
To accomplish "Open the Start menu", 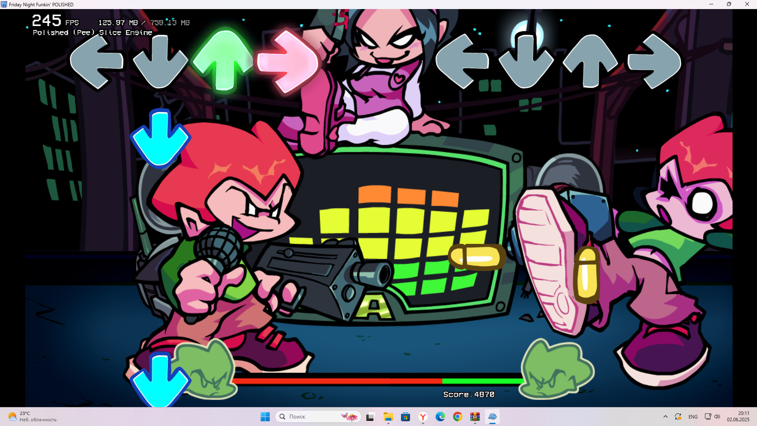I will coord(265,416).
